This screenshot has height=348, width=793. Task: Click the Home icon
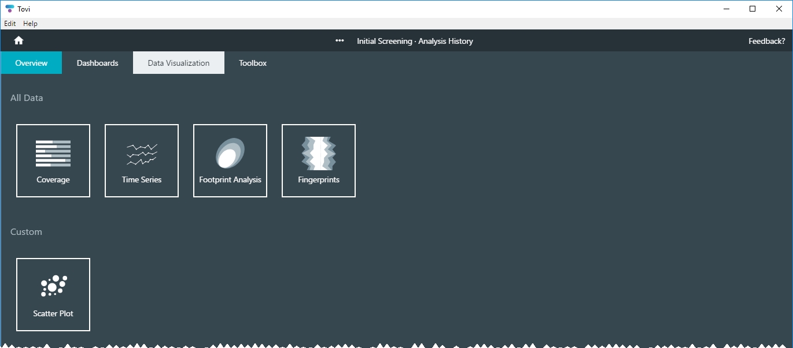(19, 40)
